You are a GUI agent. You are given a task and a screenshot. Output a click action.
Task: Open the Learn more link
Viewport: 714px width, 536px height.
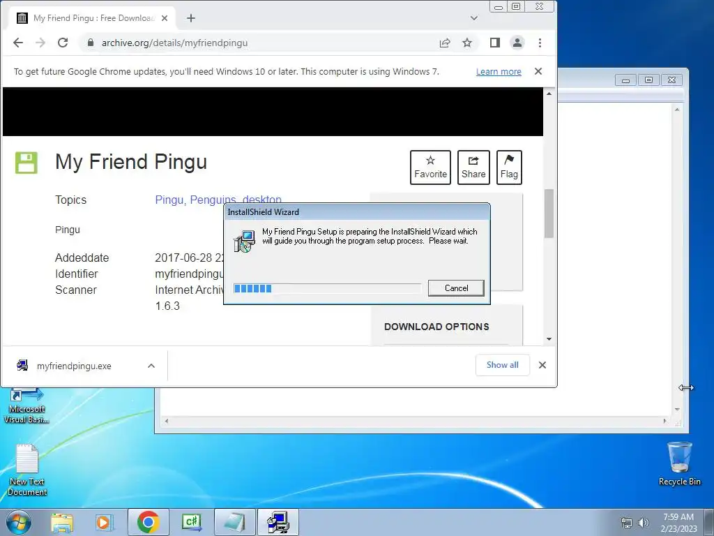[499, 72]
